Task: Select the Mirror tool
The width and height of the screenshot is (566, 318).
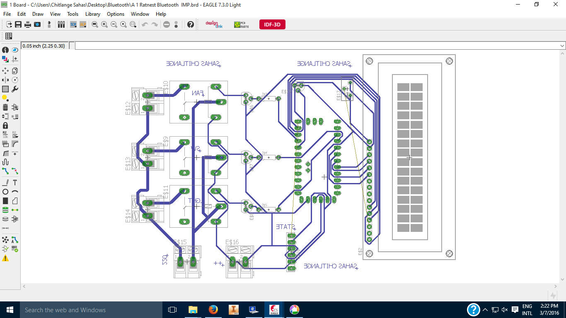Action: tap(5, 80)
